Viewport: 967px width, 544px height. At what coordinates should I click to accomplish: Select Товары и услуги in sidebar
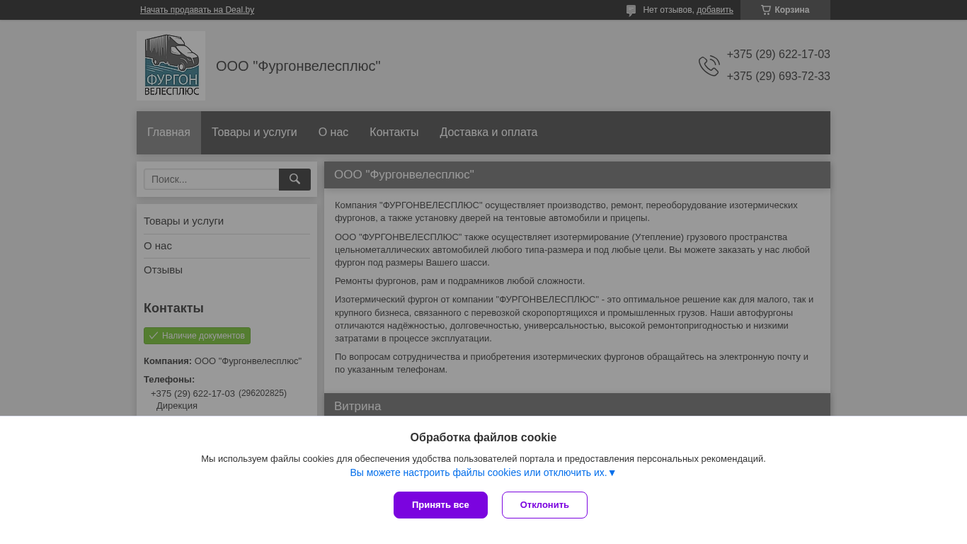[183, 221]
